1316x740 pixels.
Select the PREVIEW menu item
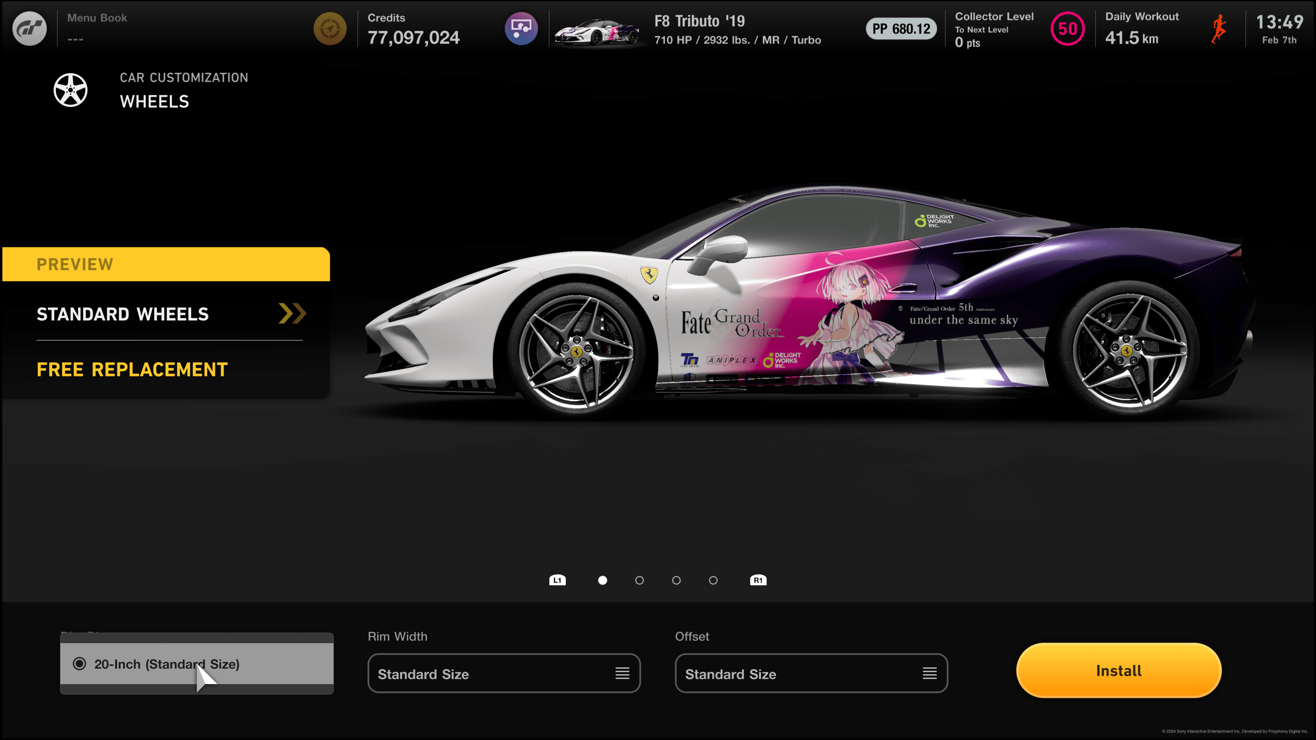click(x=166, y=264)
